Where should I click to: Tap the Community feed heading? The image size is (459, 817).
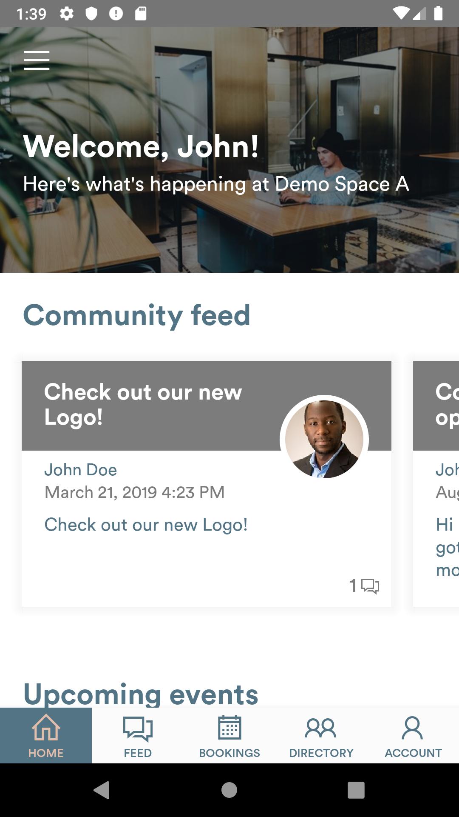coord(136,315)
